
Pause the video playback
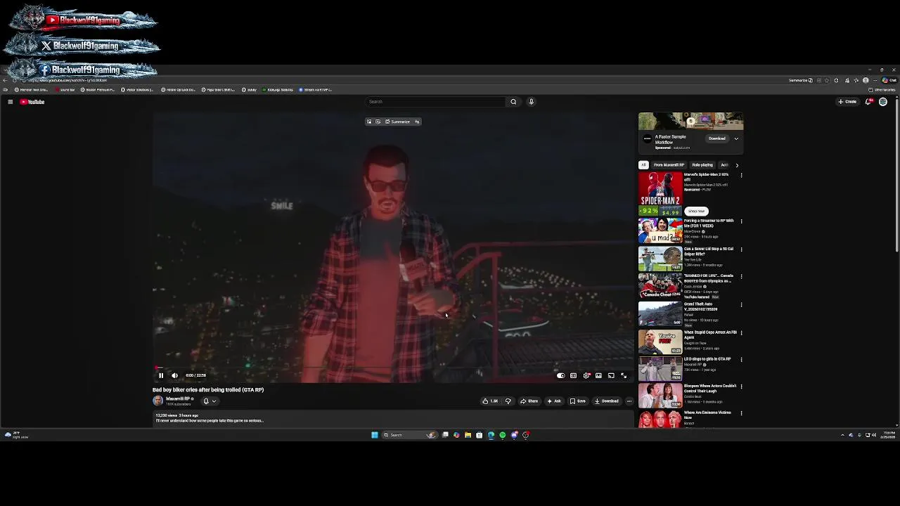click(161, 375)
